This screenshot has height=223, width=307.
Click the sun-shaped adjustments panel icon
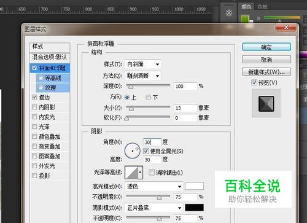(x=228, y=14)
